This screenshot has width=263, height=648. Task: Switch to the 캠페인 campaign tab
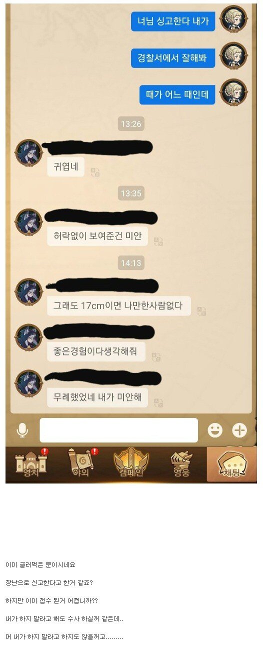point(131,463)
